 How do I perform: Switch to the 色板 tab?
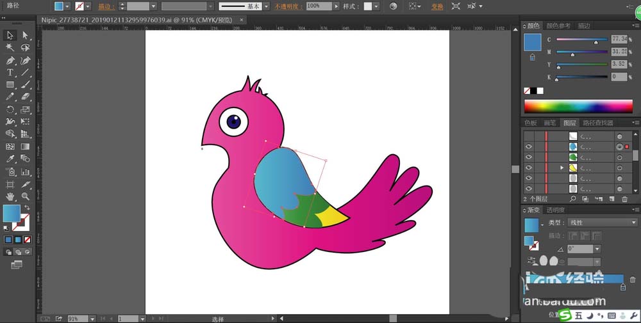point(531,123)
